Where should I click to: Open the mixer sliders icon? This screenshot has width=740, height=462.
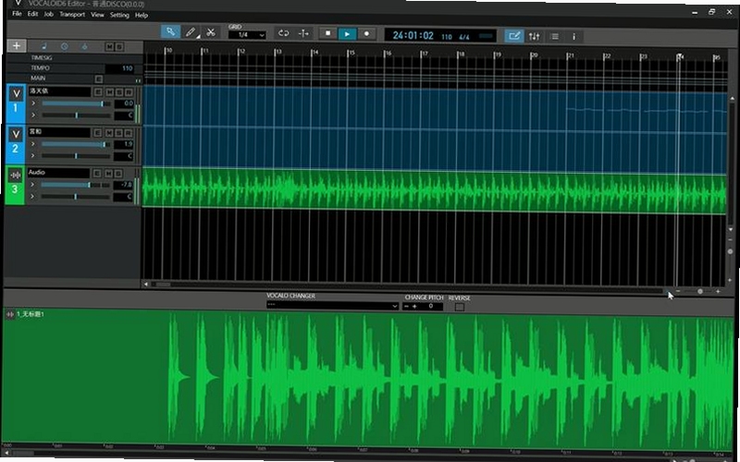[535, 36]
